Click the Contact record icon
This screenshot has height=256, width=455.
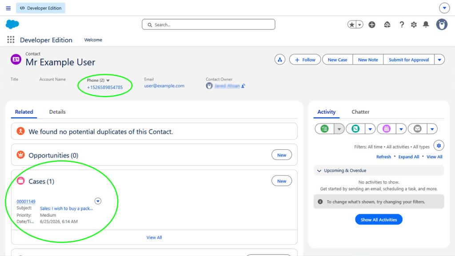[x=16, y=59]
